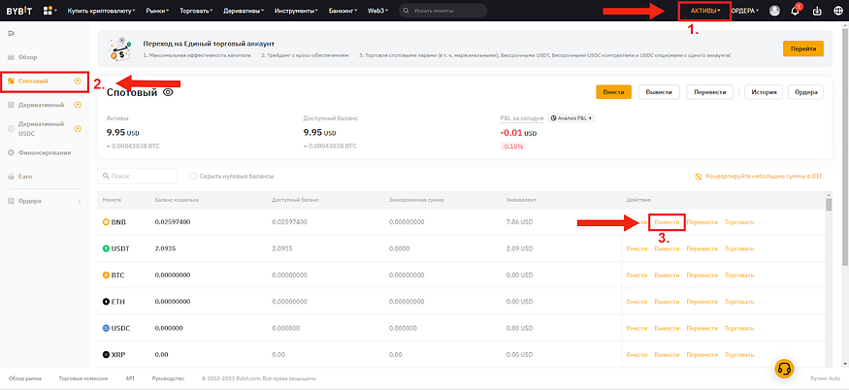Open user profile avatar icon

pyautogui.click(x=775, y=11)
